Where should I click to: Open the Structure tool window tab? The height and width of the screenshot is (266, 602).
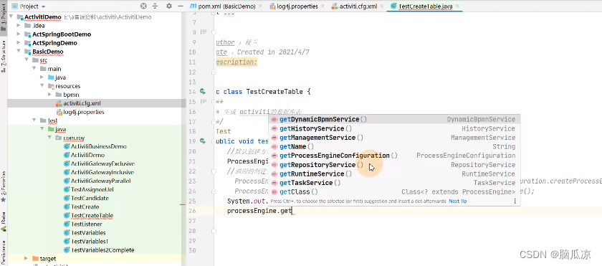click(x=4, y=57)
